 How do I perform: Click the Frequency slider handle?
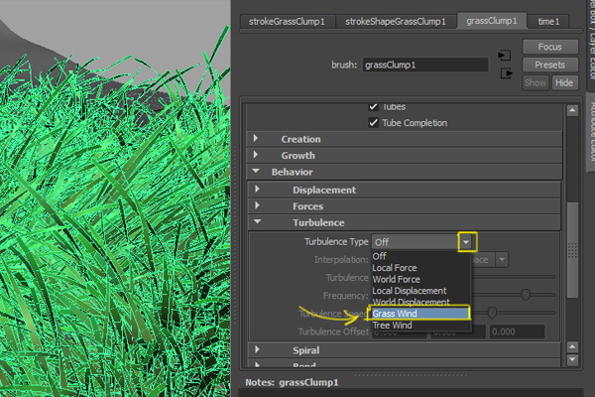(526, 295)
